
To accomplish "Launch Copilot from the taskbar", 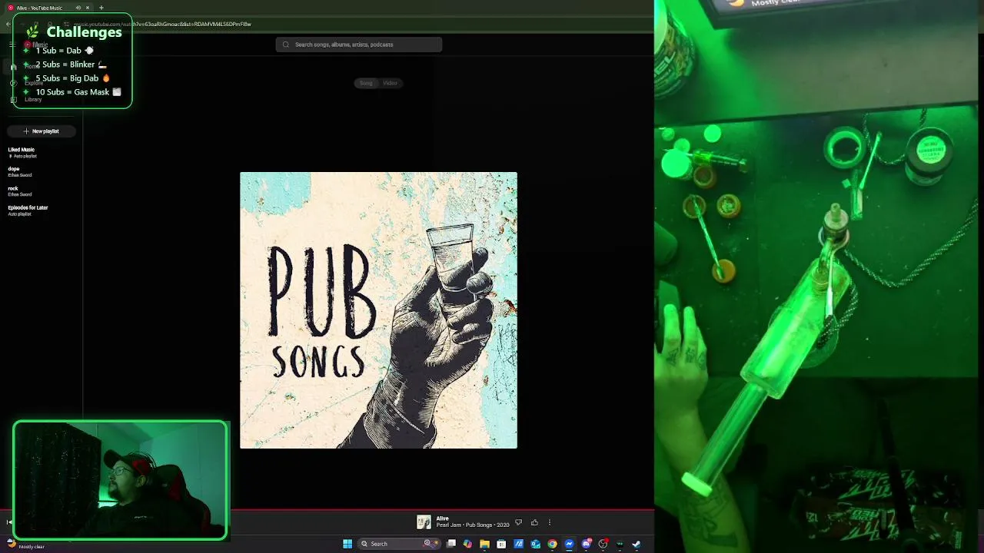I will [467, 544].
